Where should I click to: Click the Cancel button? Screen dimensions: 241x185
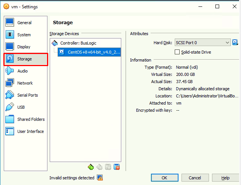coord(195,178)
